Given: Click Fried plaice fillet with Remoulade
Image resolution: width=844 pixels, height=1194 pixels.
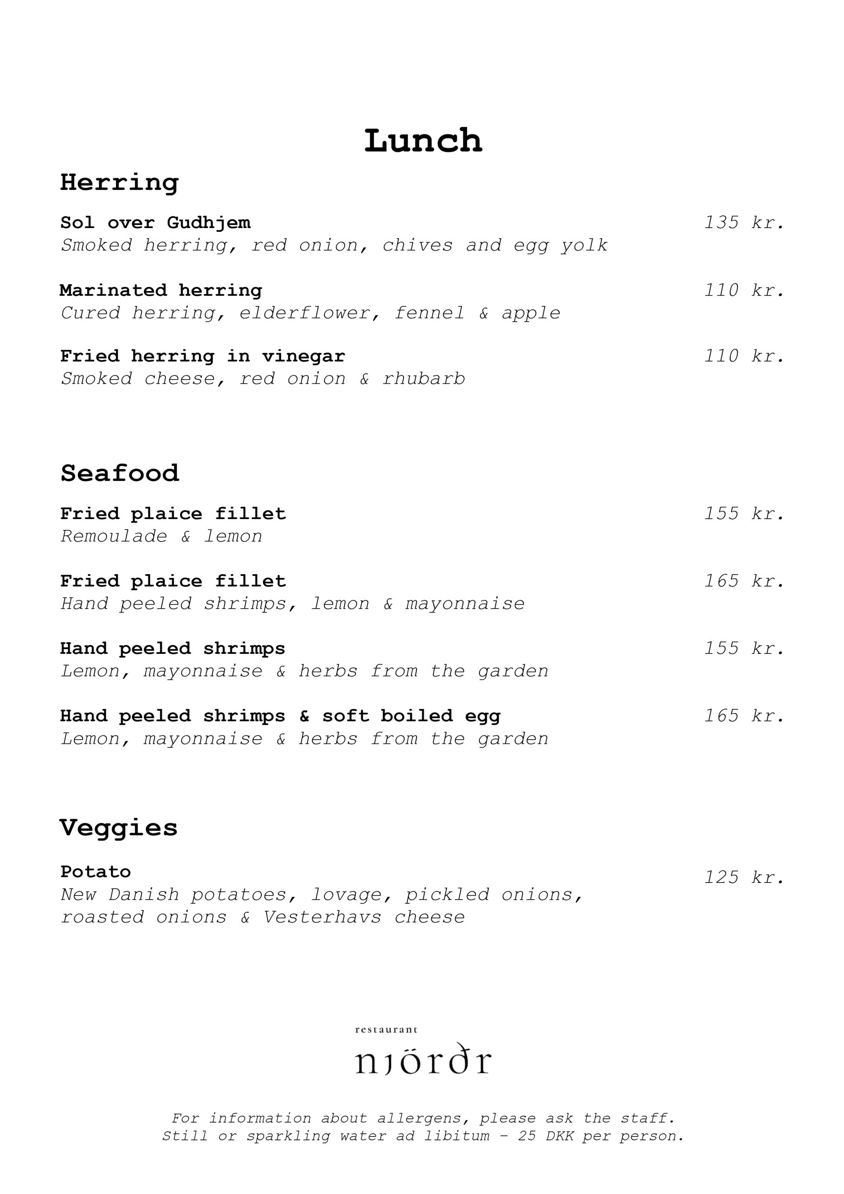Looking at the screenshot, I should [173, 514].
